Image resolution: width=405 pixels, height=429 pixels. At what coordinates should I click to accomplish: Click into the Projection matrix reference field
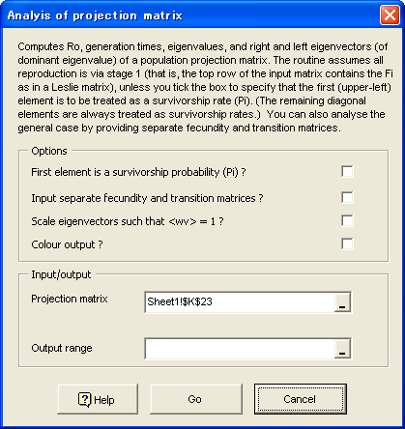[240, 302]
